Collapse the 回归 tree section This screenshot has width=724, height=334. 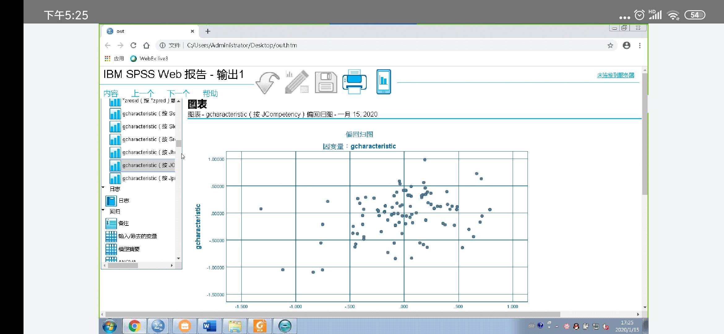(103, 210)
